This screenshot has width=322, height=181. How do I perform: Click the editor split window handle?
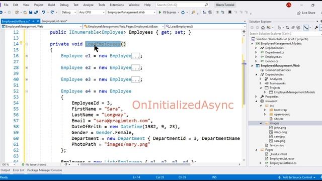pos(244,31)
